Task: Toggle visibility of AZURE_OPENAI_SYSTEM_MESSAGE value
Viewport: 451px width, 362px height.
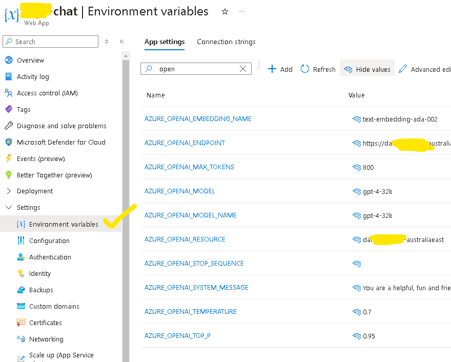Action: [x=357, y=288]
